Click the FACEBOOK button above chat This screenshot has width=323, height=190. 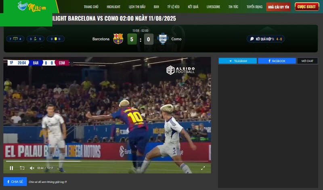[x=277, y=61]
